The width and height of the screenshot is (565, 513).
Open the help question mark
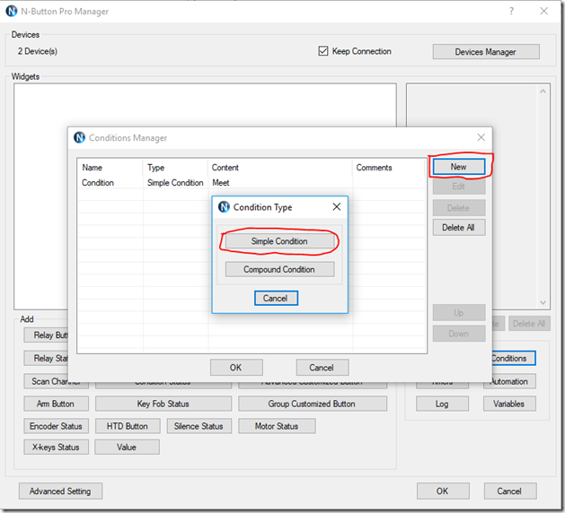tap(511, 11)
